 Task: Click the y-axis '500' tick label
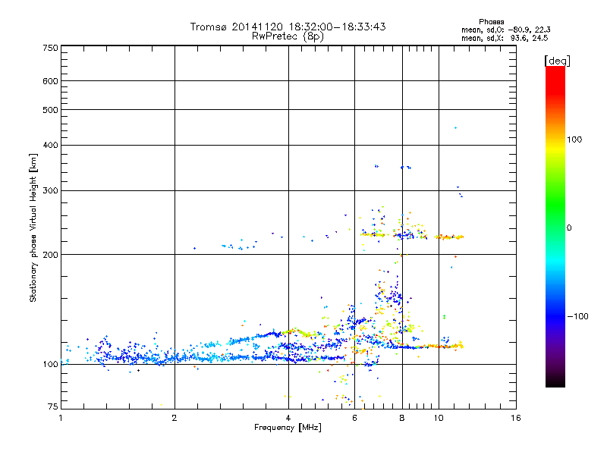click(x=50, y=110)
